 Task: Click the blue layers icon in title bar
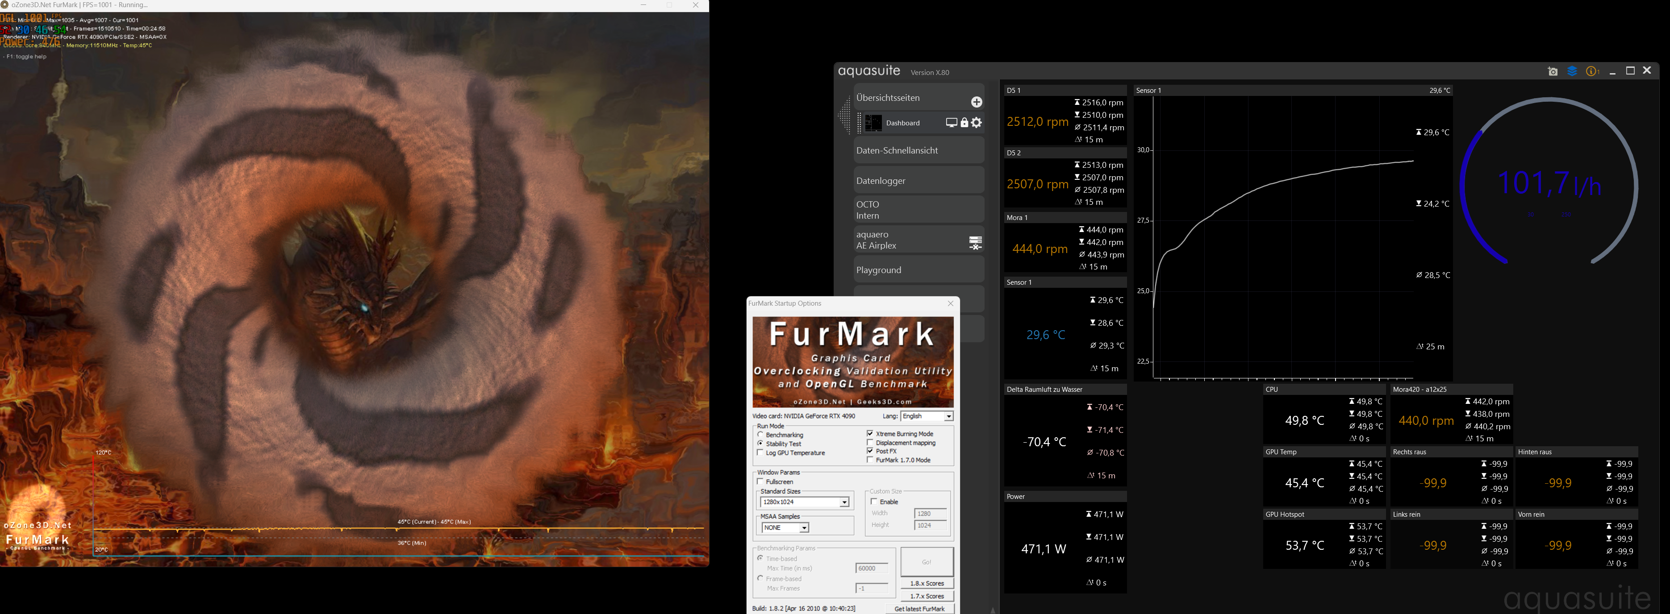click(1572, 71)
